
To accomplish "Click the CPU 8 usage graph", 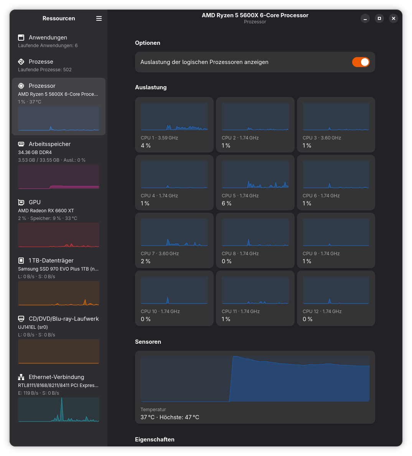I will click(x=255, y=232).
